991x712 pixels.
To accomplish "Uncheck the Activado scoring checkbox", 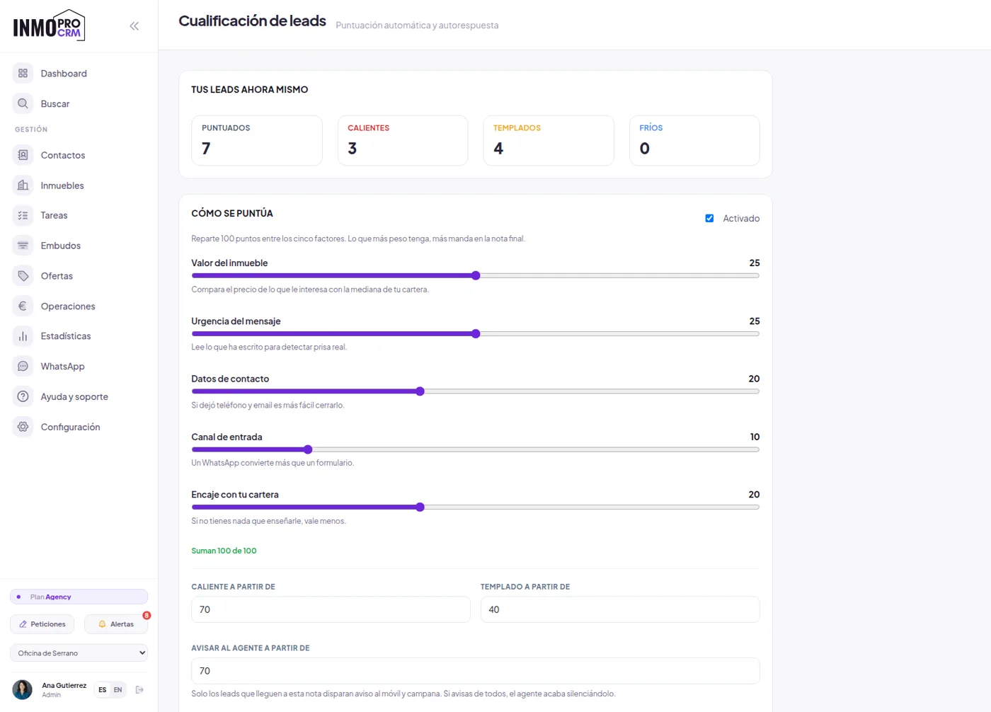I will [x=709, y=218].
